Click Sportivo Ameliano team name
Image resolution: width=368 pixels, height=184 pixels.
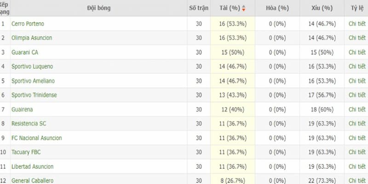click(33, 80)
